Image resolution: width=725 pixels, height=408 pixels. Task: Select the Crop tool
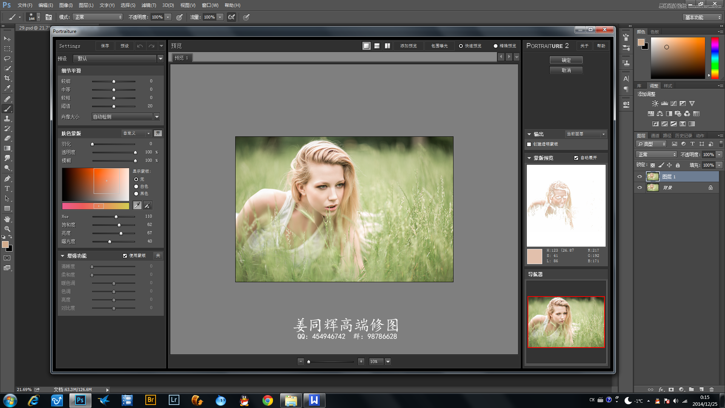click(7, 78)
